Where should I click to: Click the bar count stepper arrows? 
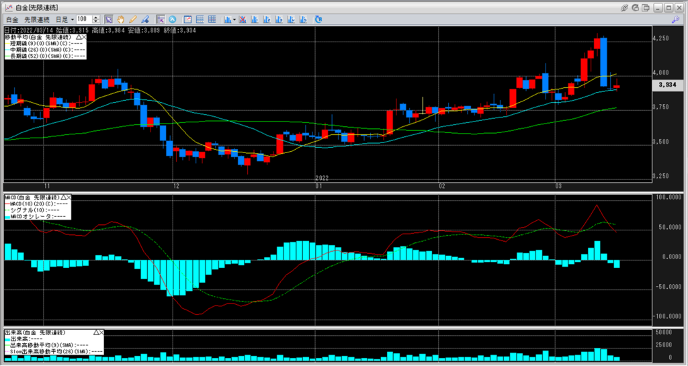pos(95,19)
